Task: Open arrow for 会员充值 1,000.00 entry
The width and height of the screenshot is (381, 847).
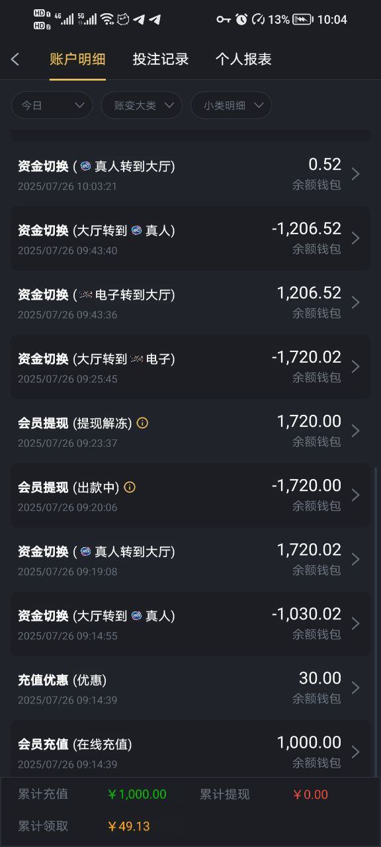Action: (x=356, y=752)
